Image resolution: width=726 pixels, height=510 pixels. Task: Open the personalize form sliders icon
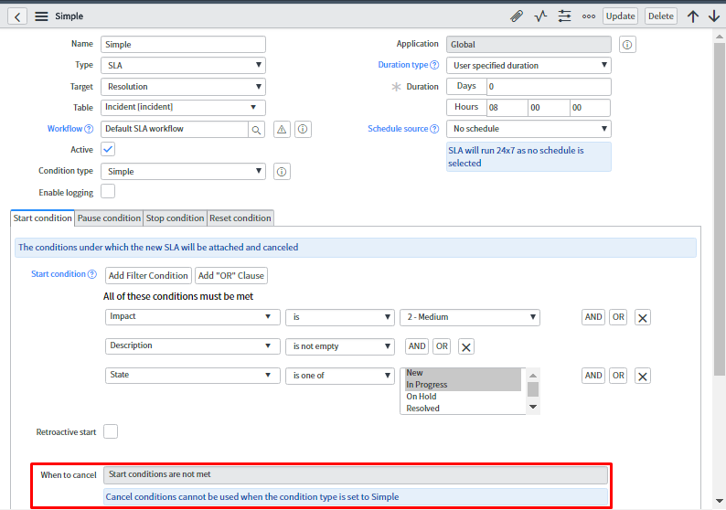point(564,16)
